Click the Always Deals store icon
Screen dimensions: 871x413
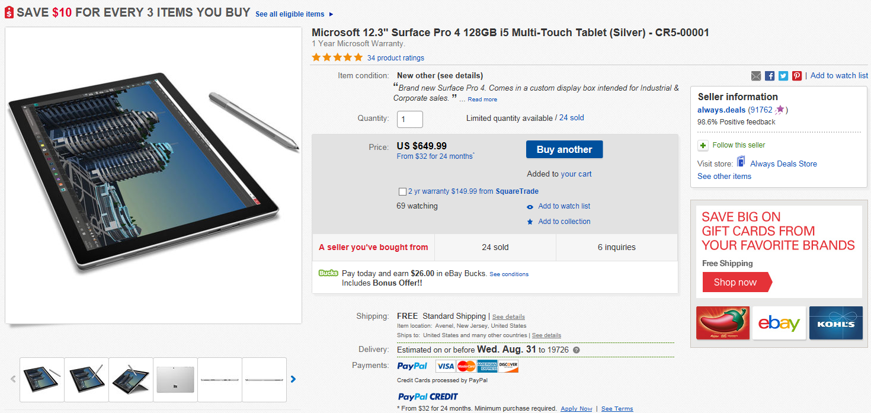click(741, 162)
